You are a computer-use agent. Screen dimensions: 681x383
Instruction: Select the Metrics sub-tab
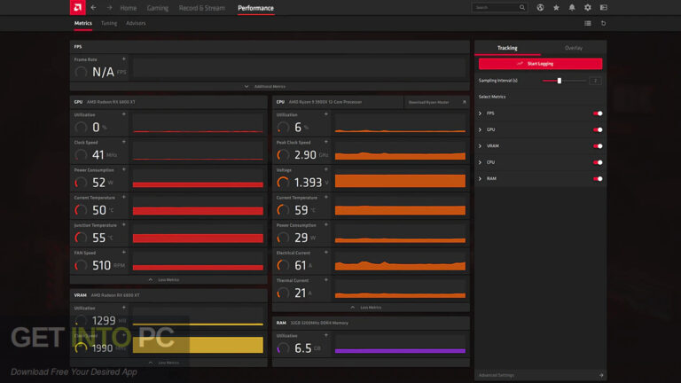[x=83, y=23]
